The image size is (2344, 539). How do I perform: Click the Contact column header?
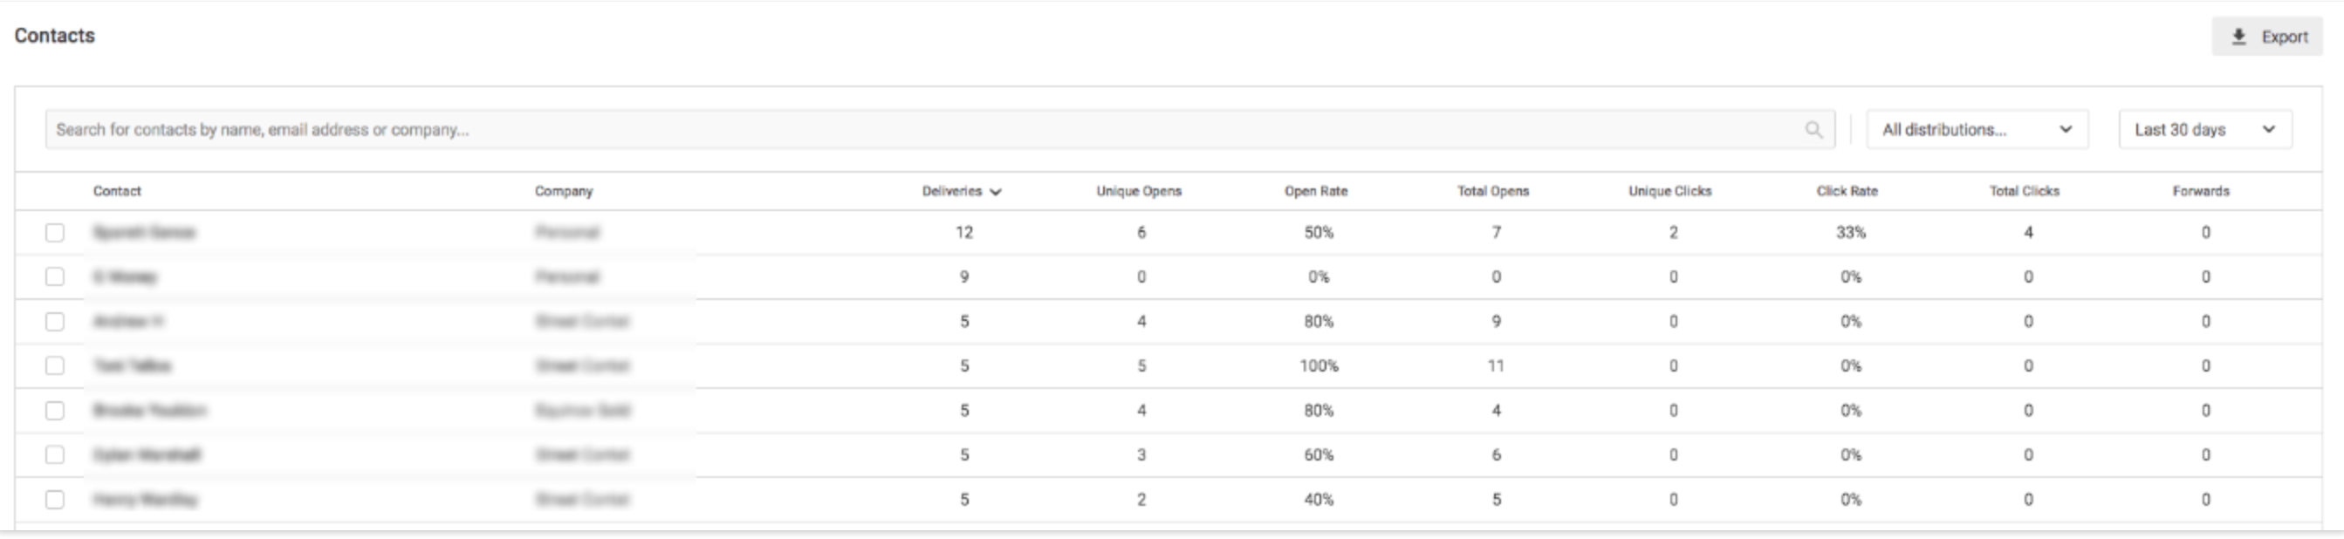116,191
